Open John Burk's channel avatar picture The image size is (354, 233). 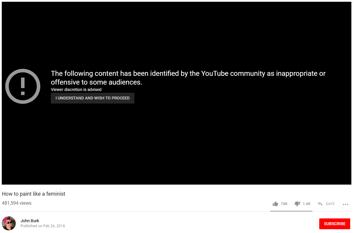(9, 223)
